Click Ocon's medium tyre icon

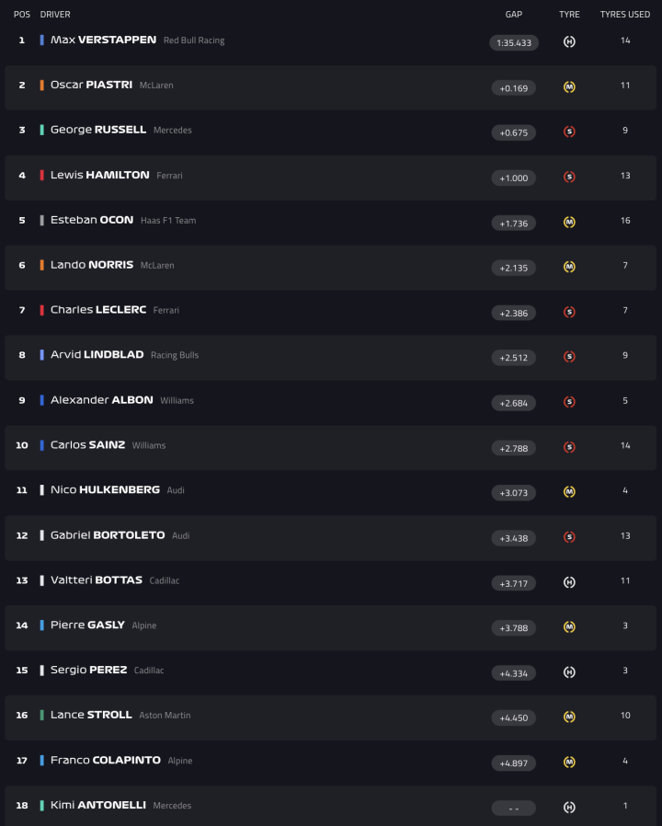569,222
